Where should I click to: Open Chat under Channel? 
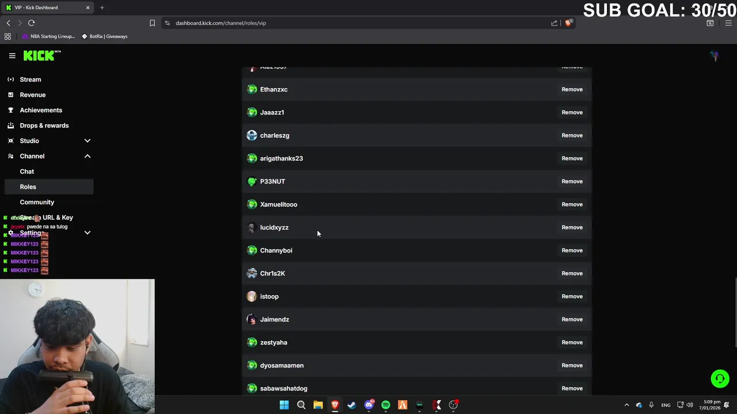click(x=48, y=171)
